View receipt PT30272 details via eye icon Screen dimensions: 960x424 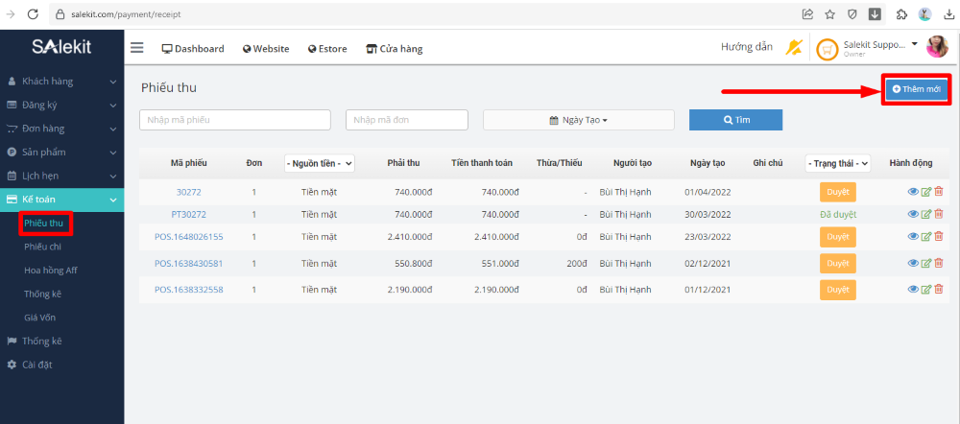click(x=913, y=214)
